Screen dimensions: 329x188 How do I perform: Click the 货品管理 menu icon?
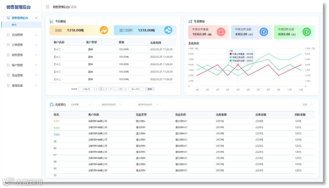click(8, 75)
